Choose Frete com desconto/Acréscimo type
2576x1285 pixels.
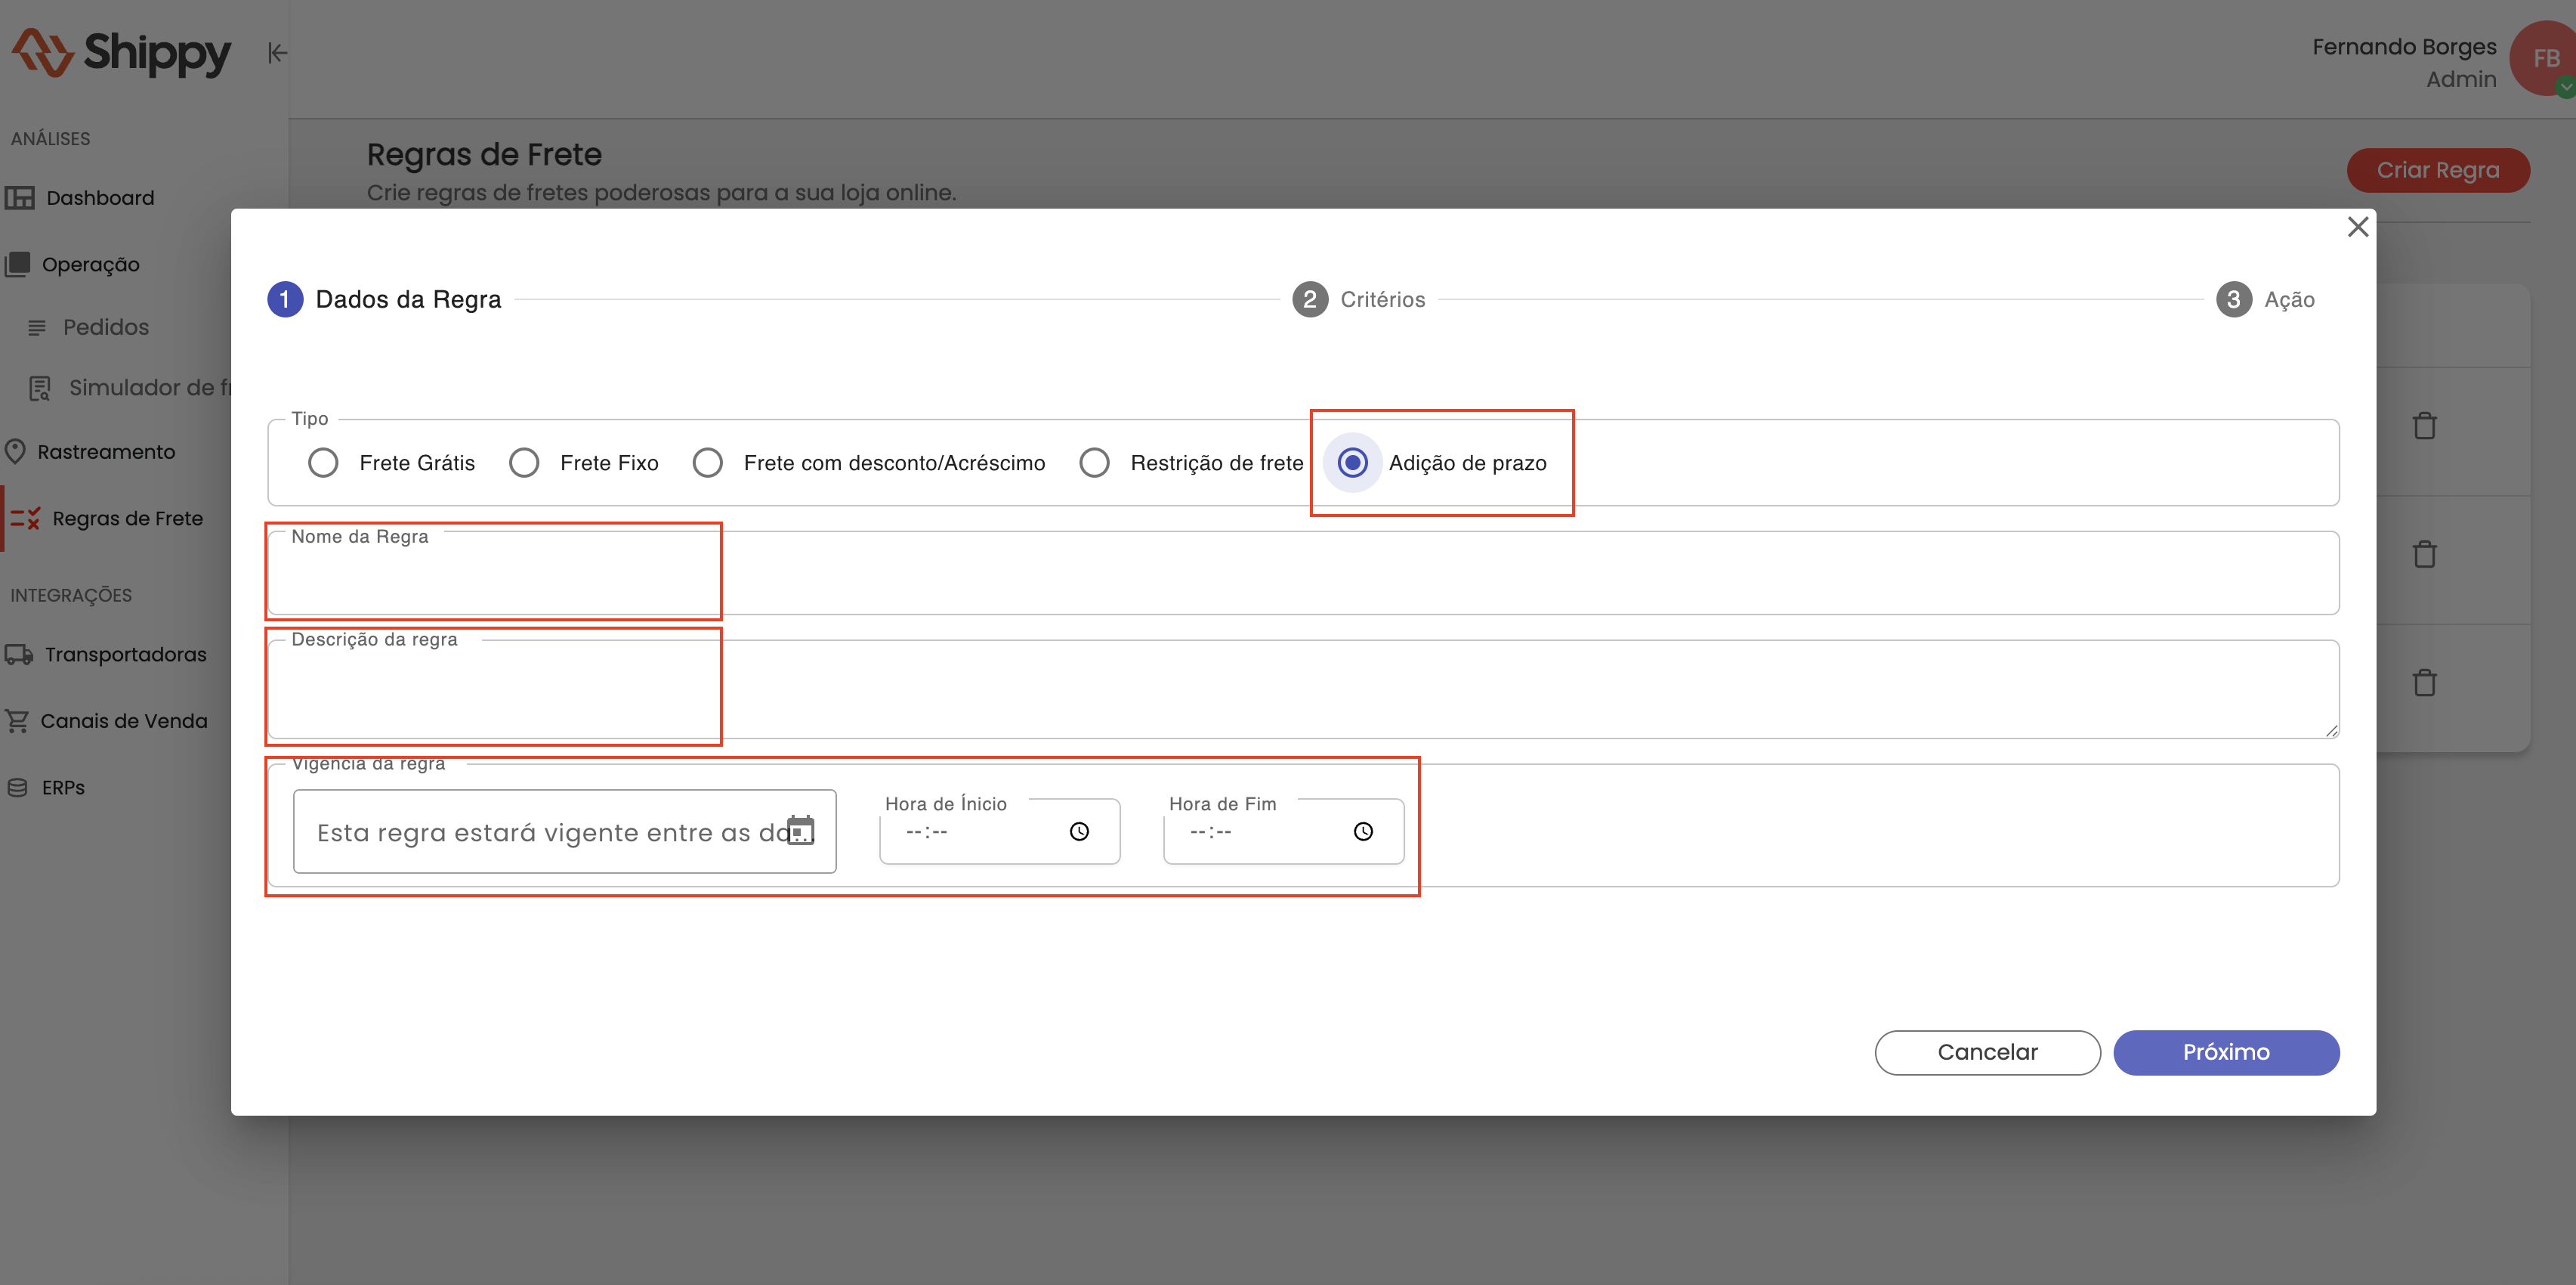(x=708, y=463)
